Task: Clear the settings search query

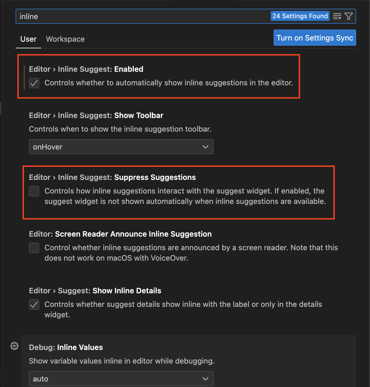Action: 337,16
